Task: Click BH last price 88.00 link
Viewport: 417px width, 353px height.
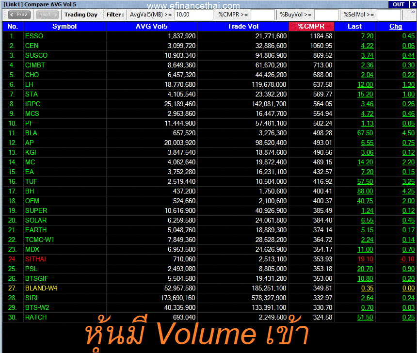Action: [x=366, y=191]
